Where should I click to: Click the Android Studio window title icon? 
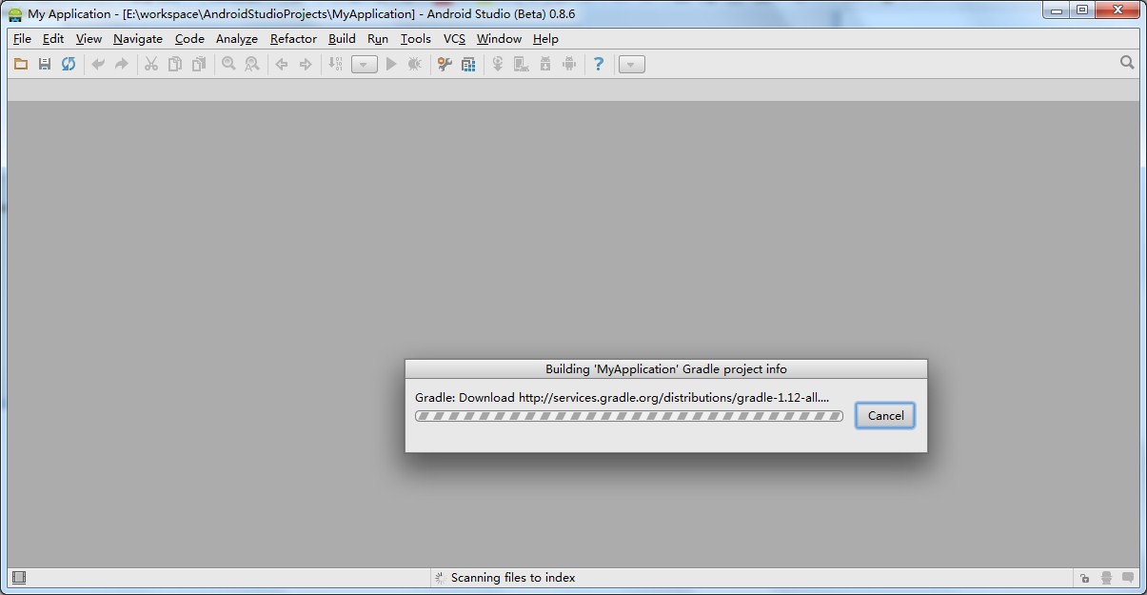pyautogui.click(x=15, y=14)
